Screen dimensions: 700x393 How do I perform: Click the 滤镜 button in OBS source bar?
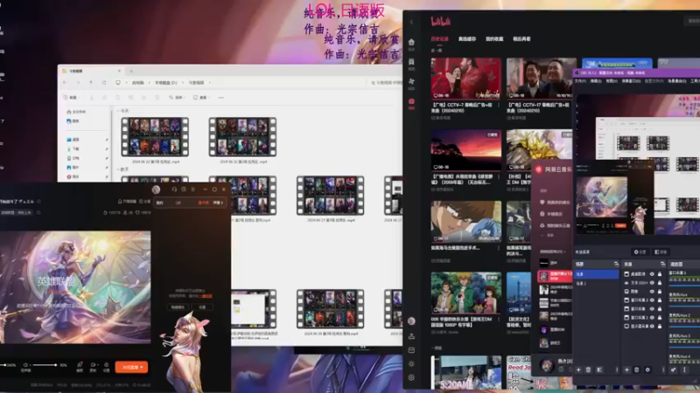coord(661,252)
